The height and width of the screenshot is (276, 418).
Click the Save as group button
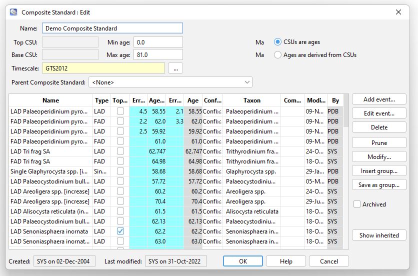click(379, 185)
